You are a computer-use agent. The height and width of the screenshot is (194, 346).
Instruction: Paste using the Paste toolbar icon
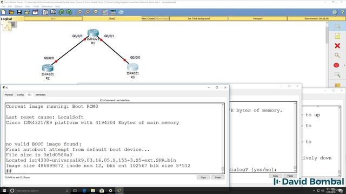[53, 12]
